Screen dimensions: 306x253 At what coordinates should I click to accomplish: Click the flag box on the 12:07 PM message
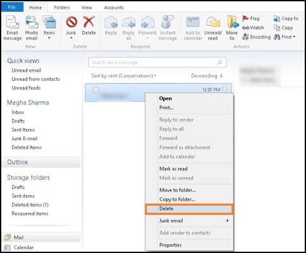[x=225, y=89]
